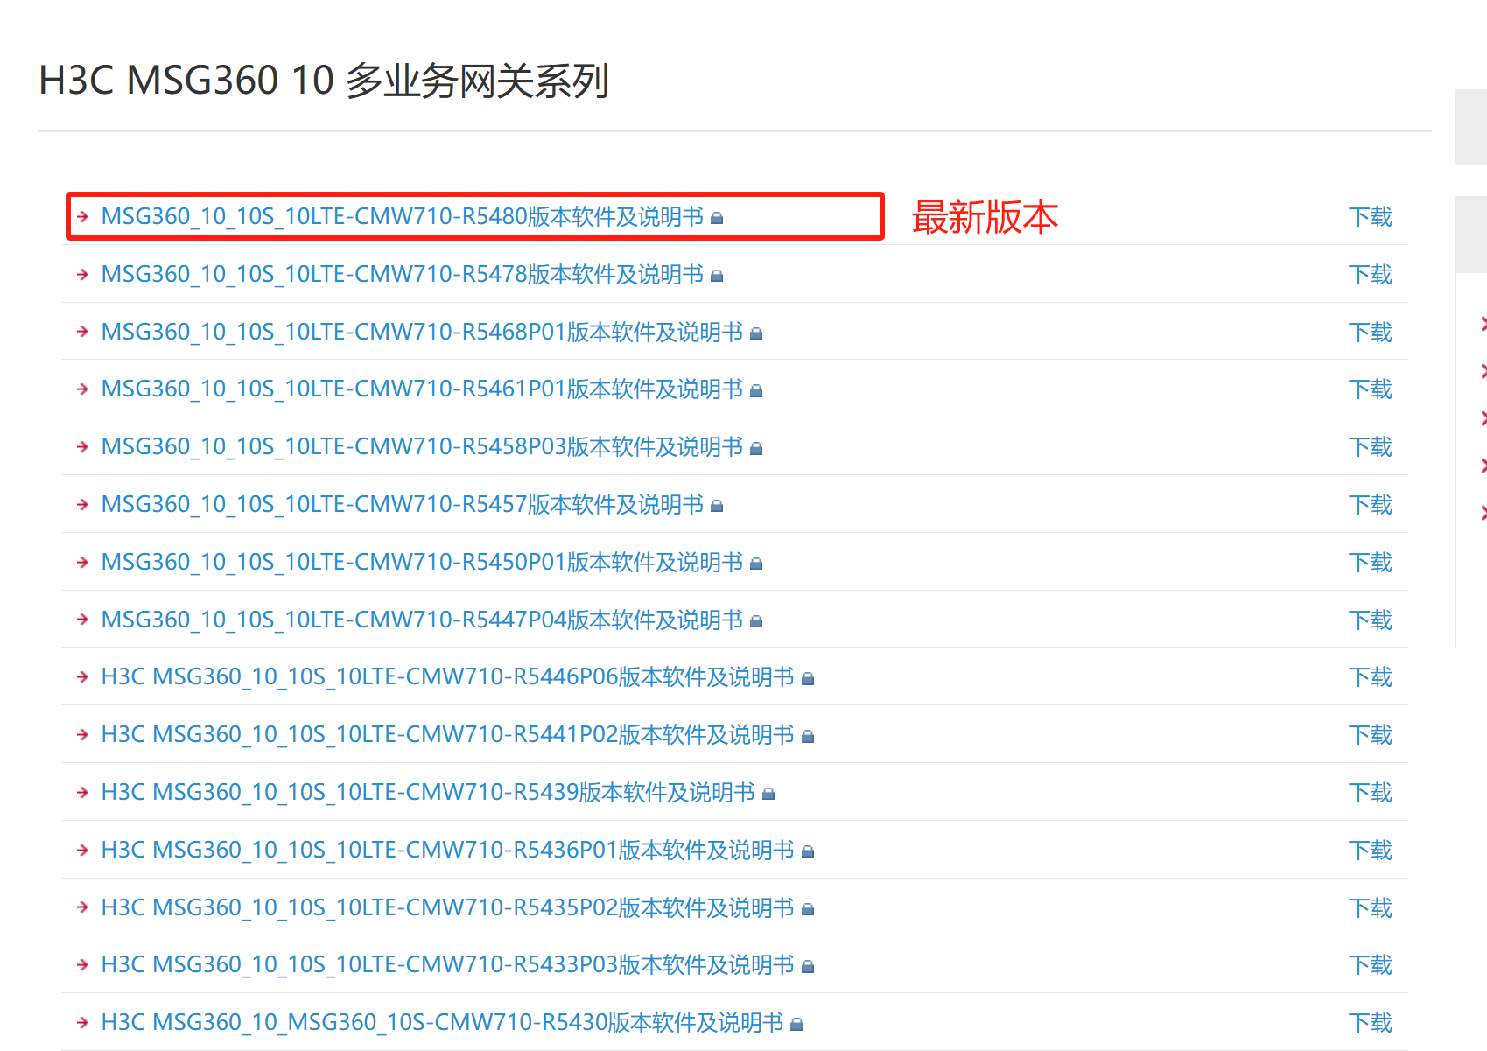Click lock icon next to R5478 version
1487x1051 pixels.
[x=717, y=276]
